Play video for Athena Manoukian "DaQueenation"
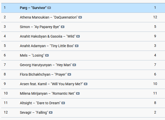The width and height of the screenshot is (165, 120). point(80,17)
